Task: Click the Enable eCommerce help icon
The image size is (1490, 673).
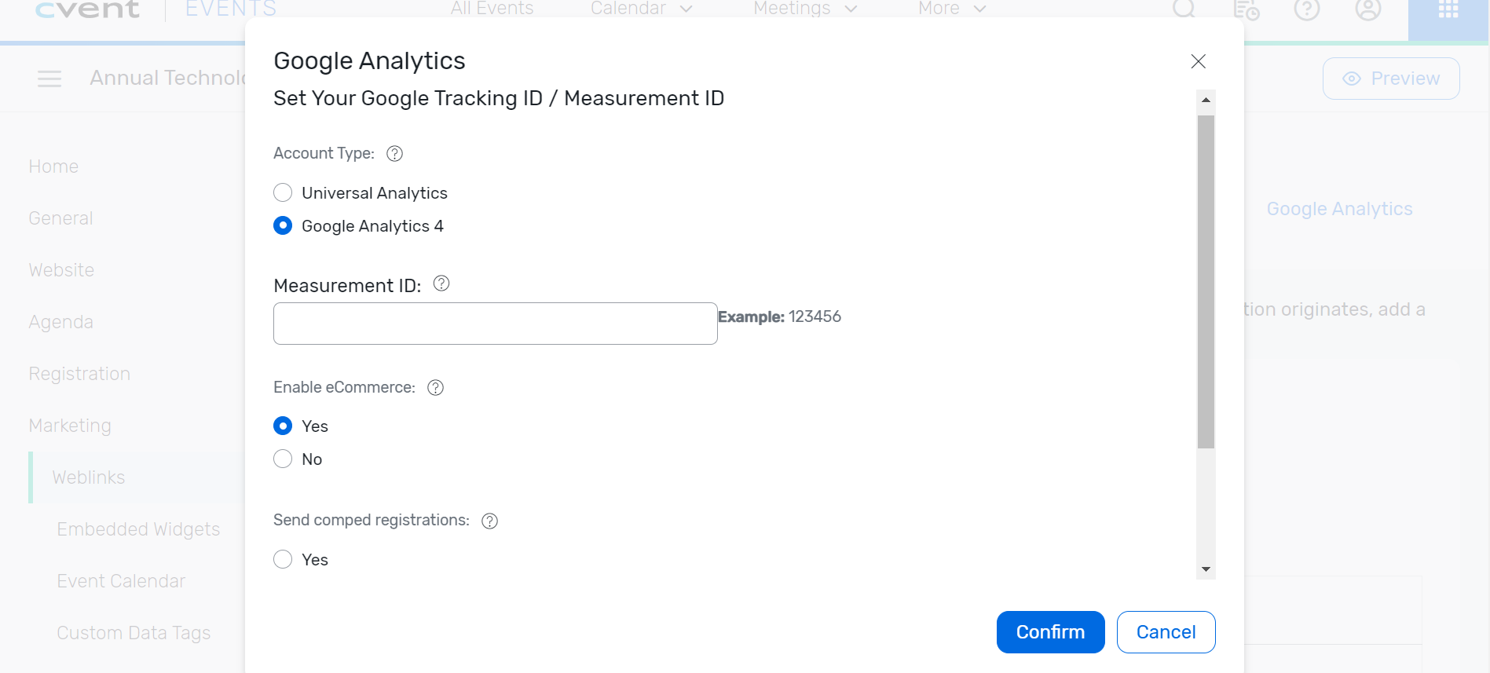Action: (435, 388)
